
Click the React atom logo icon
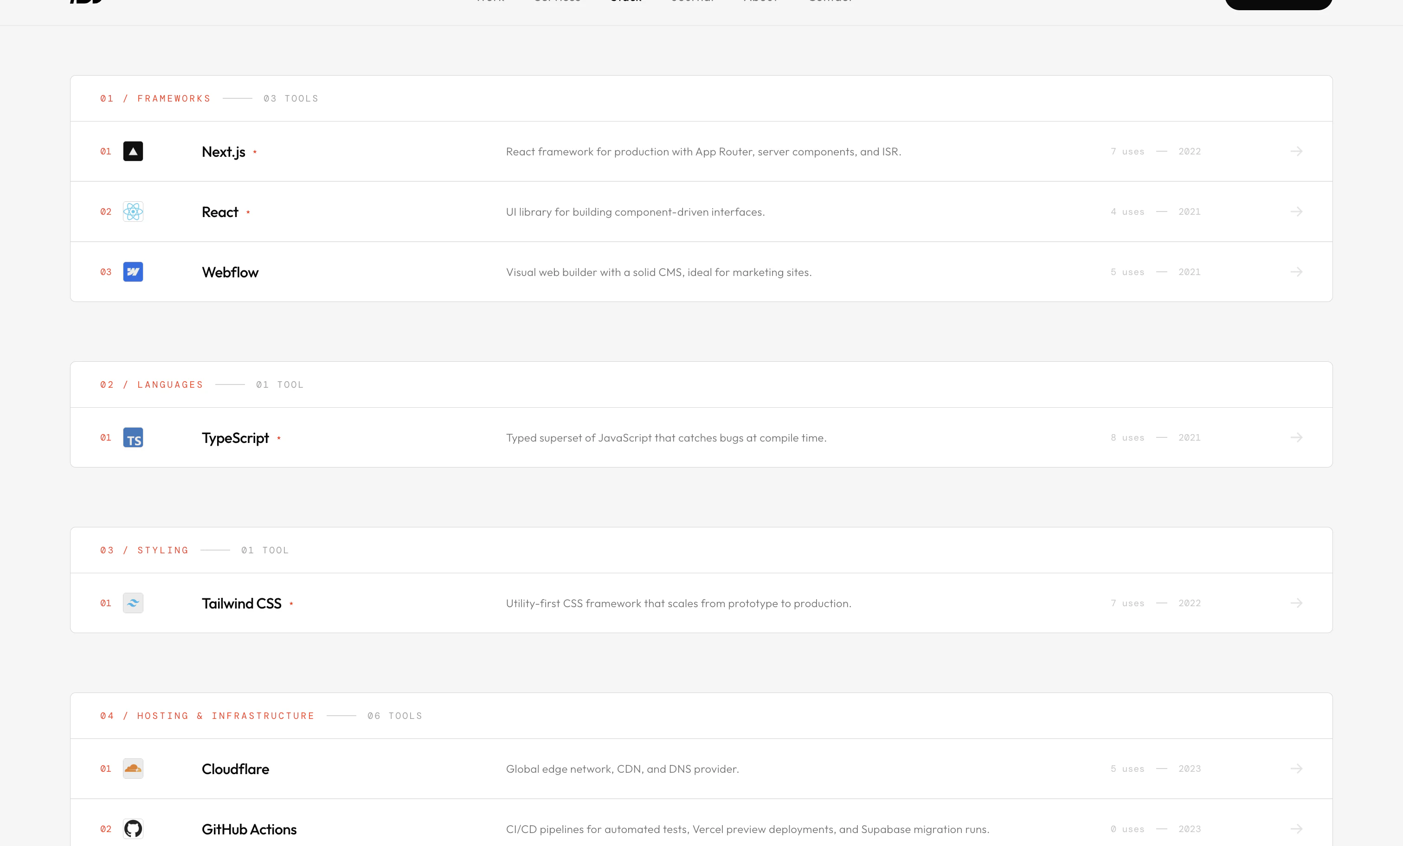tap(133, 212)
